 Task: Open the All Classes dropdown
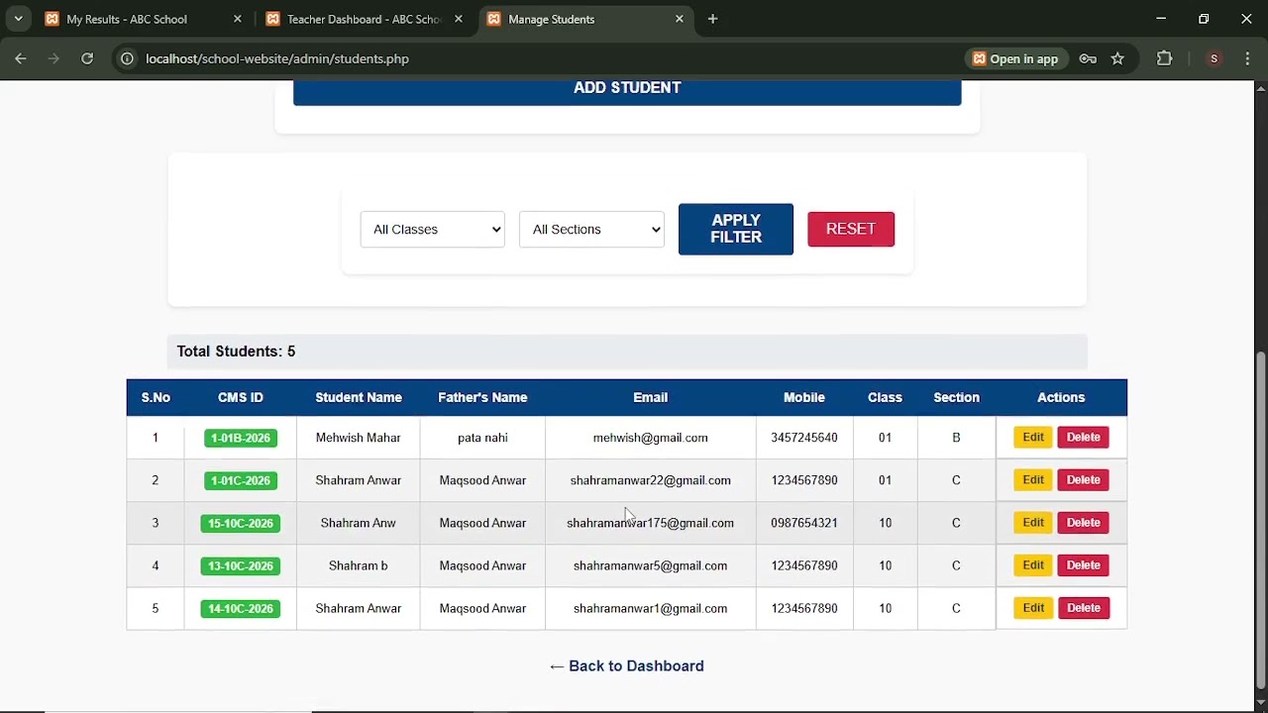[433, 229]
